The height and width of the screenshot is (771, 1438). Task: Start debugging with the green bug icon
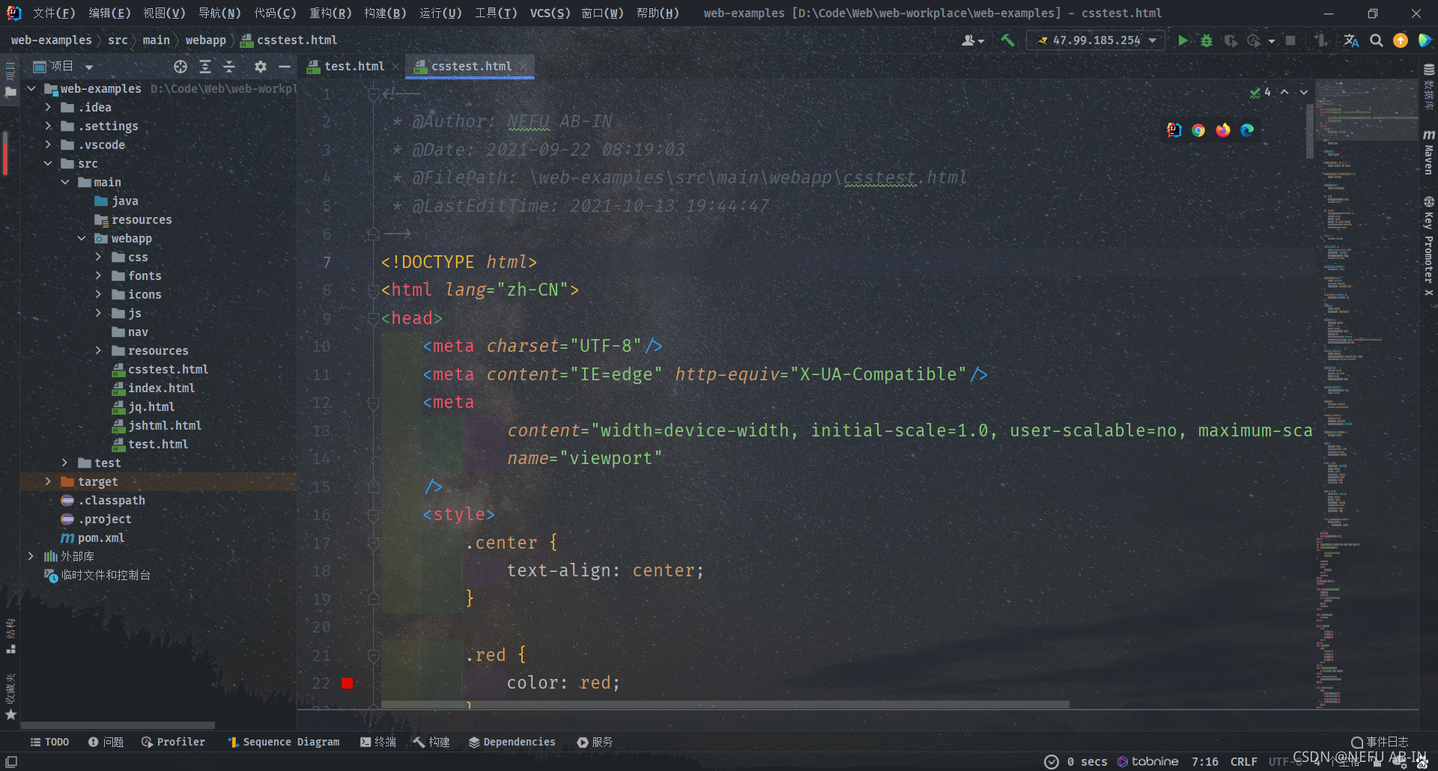point(1206,40)
